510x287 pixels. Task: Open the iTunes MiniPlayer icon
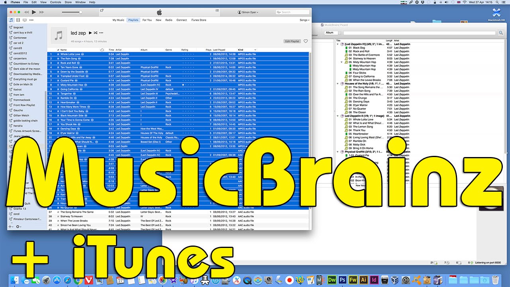pyautogui.click(x=102, y=10)
